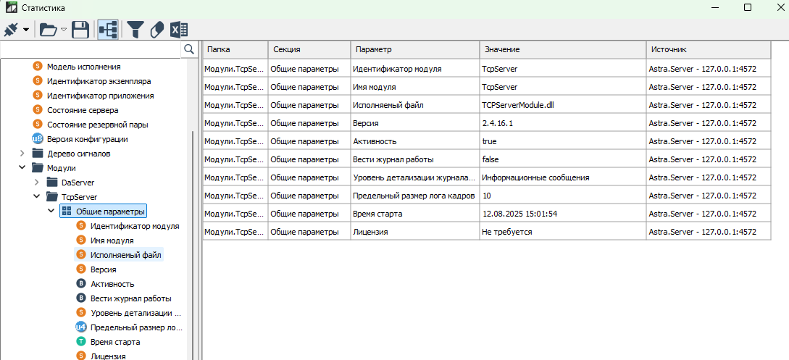Viewport: 789px width, 360px height.
Task: Open dropdown arrow next to folder icon
Action: [x=64, y=30]
